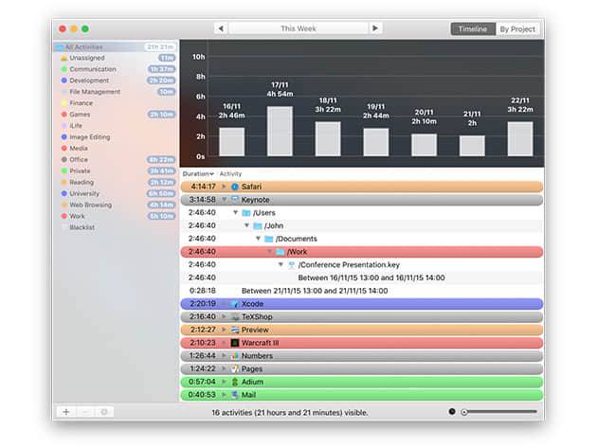Select the Reading project
Image resolution: width=597 pixels, height=448 pixels.
(116, 182)
